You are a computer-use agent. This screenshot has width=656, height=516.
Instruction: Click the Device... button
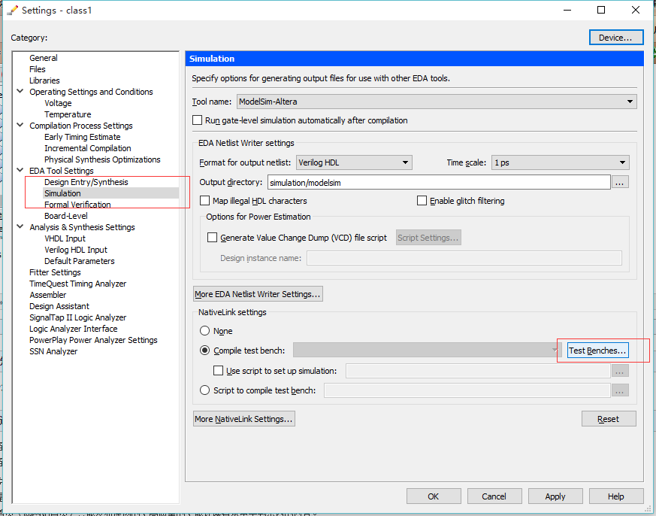616,38
